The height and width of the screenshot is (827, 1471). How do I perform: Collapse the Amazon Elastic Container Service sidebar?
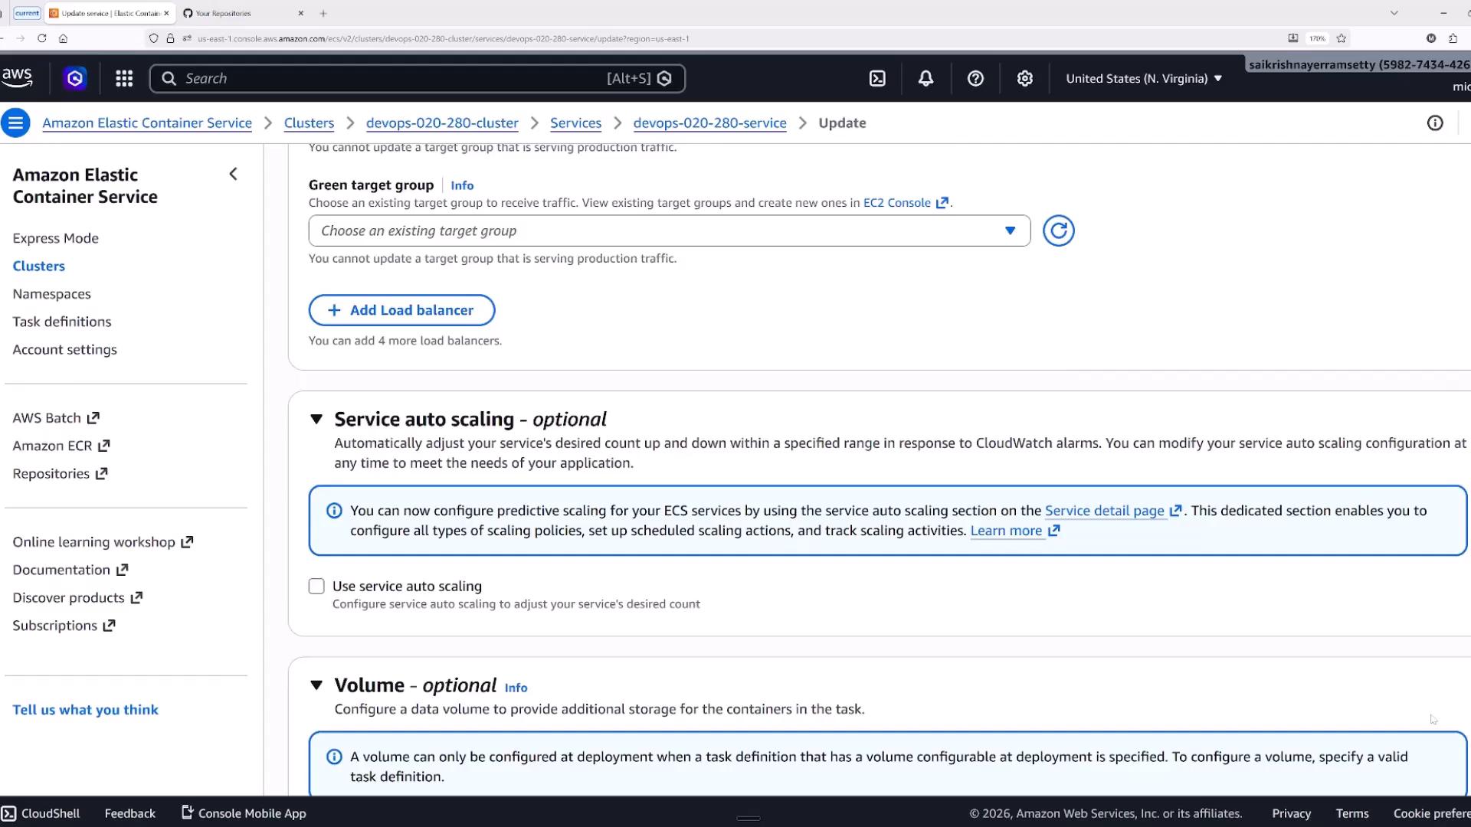point(234,174)
